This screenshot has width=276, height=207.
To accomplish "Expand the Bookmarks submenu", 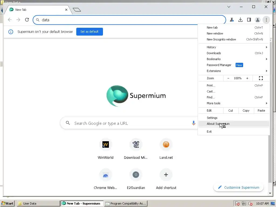I will (x=234, y=59).
